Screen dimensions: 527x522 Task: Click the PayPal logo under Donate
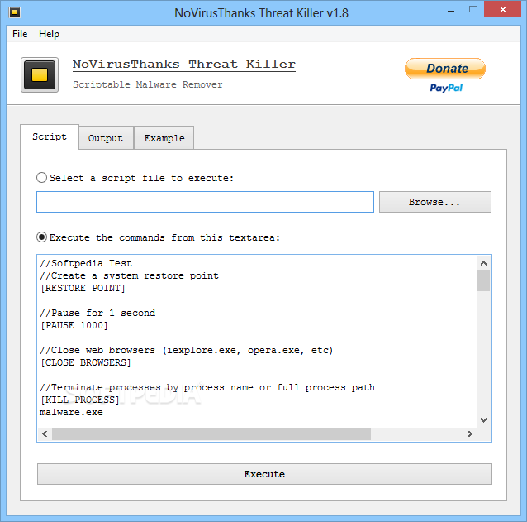pos(446,88)
